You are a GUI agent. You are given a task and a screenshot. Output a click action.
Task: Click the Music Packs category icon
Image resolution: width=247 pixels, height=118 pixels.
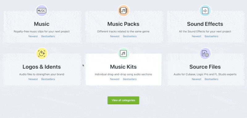pos(123,11)
